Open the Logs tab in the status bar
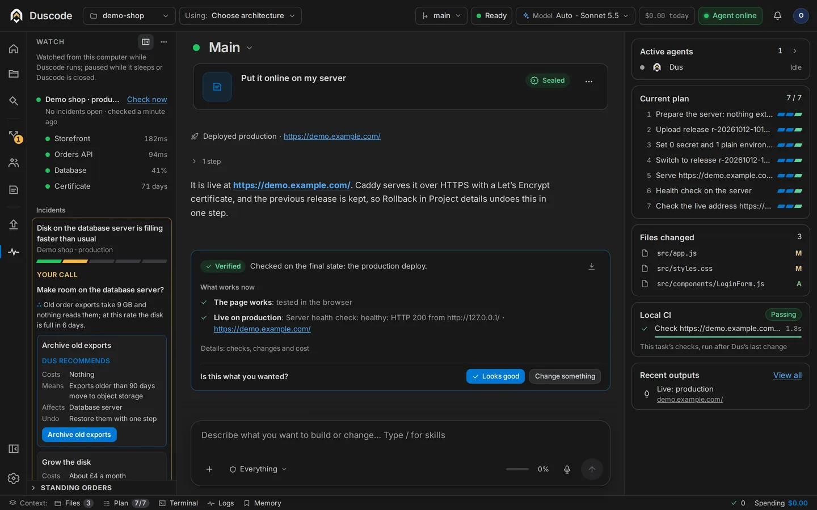This screenshot has width=817, height=510. pyautogui.click(x=221, y=503)
